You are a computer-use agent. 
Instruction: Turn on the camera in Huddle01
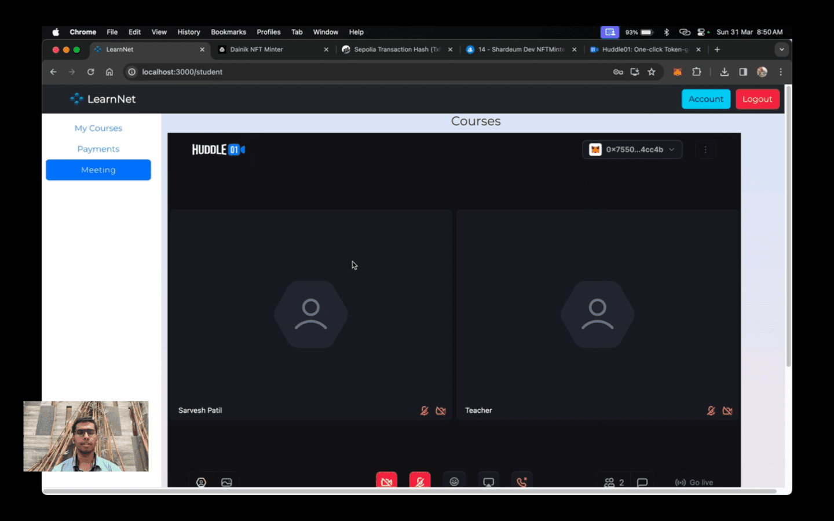pyautogui.click(x=386, y=480)
